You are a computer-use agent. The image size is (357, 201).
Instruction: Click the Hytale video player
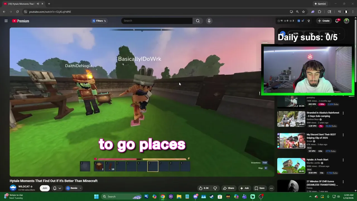pos(142,102)
